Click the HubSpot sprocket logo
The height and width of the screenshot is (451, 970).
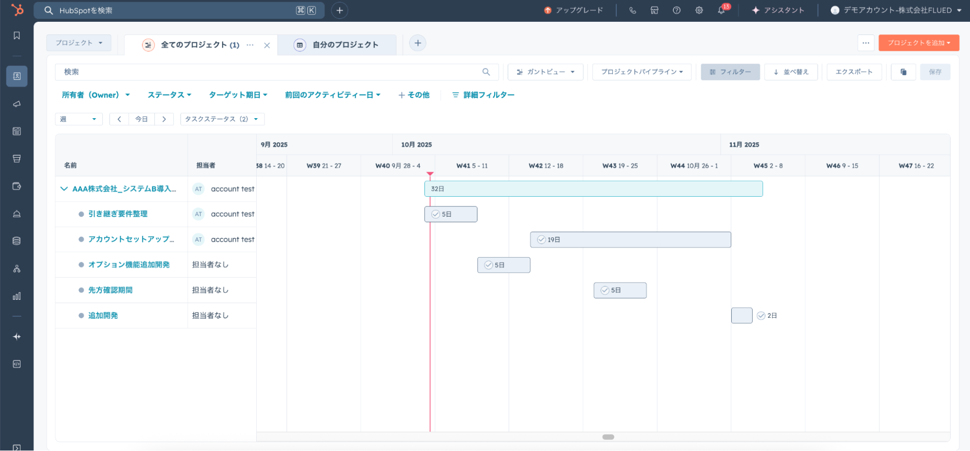point(17,10)
